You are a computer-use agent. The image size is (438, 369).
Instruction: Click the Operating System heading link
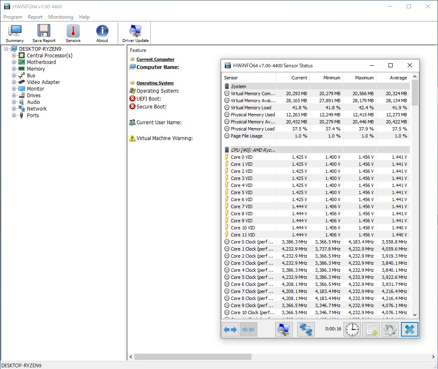pyautogui.click(x=155, y=83)
